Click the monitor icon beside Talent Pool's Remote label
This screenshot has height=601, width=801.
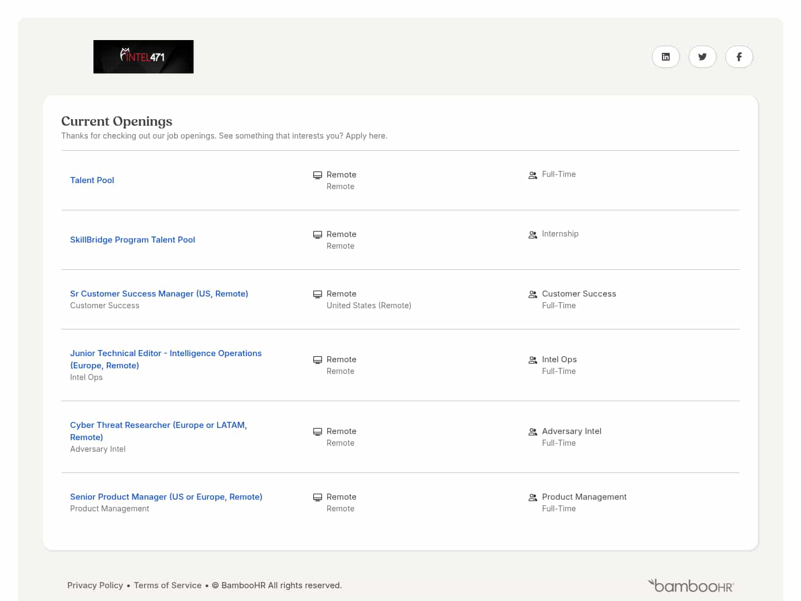(318, 174)
